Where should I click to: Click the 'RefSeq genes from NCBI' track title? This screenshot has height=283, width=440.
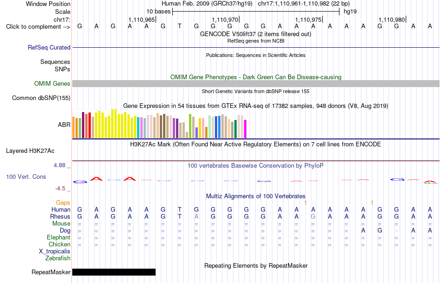(x=256, y=41)
